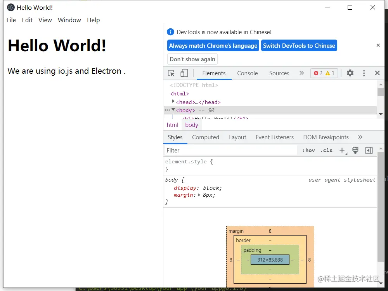Image resolution: width=388 pixels, height=291 pixels.
Task: Select the Layout sub-tab
Action: click(x=237, y=137)
